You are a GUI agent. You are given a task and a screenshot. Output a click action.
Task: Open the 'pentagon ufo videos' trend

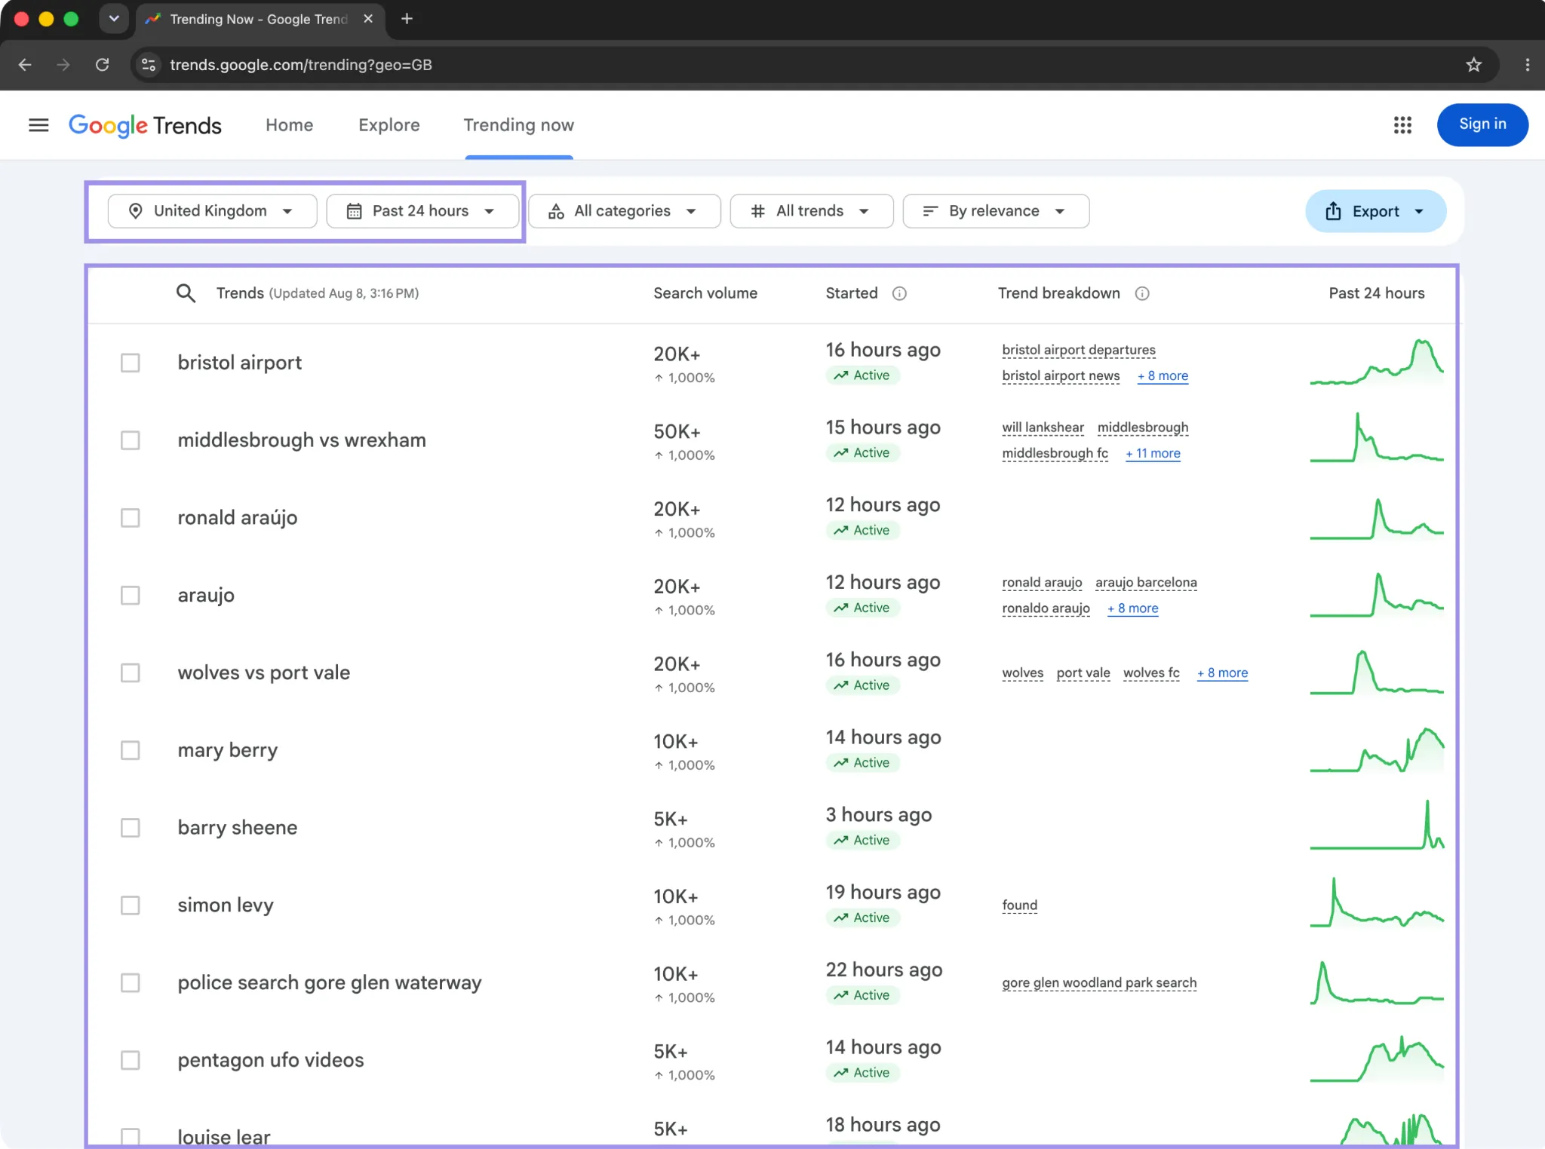[x=271, y=1060]
